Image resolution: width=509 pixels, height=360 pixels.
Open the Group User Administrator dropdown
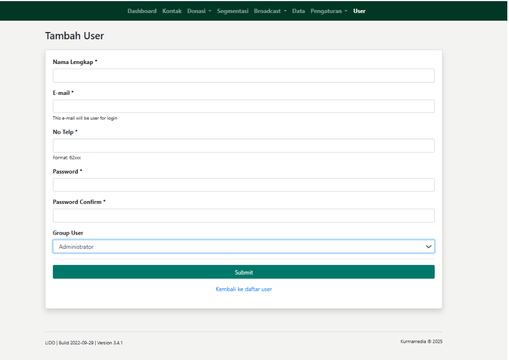coord(243,247)
